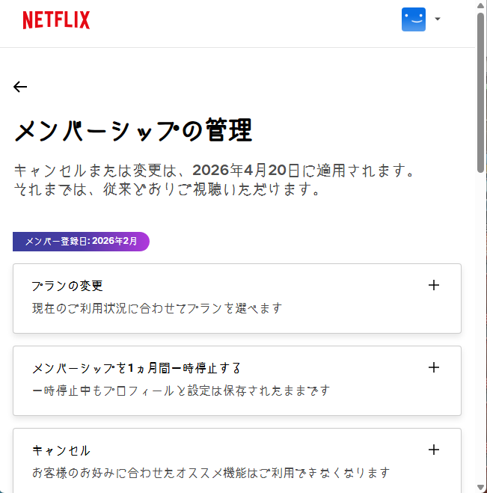Click the vertical scrollbar thumb

481,90
